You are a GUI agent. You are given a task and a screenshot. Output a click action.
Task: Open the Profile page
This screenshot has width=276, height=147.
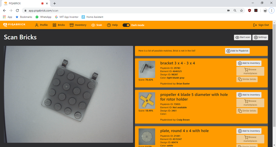(41, 25)
